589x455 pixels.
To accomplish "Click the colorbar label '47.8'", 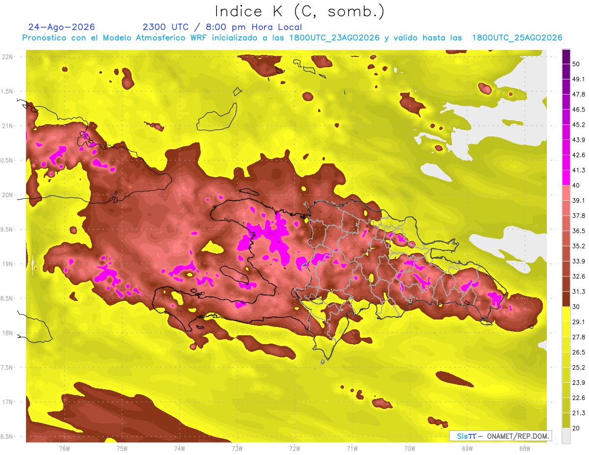I will (x=578, y=95).
